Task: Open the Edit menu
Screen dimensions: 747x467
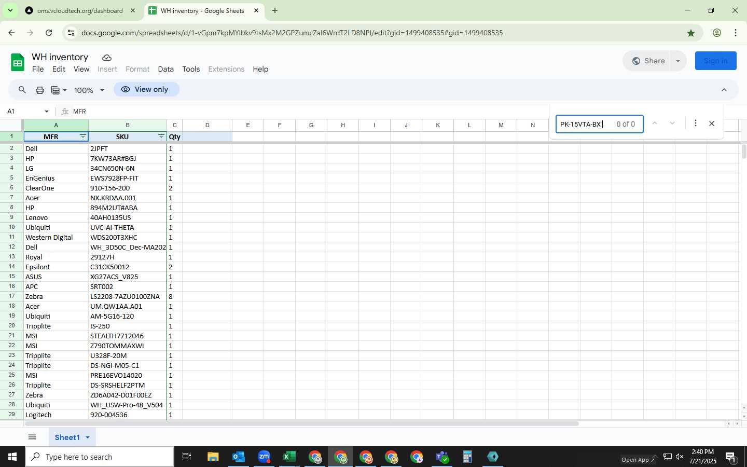Action: click(59, 69)
